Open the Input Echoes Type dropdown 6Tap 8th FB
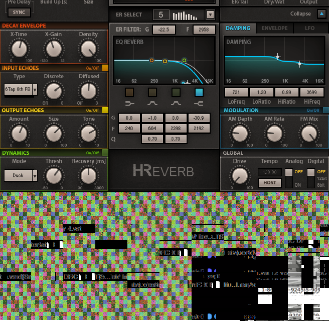 click(18, 90)
